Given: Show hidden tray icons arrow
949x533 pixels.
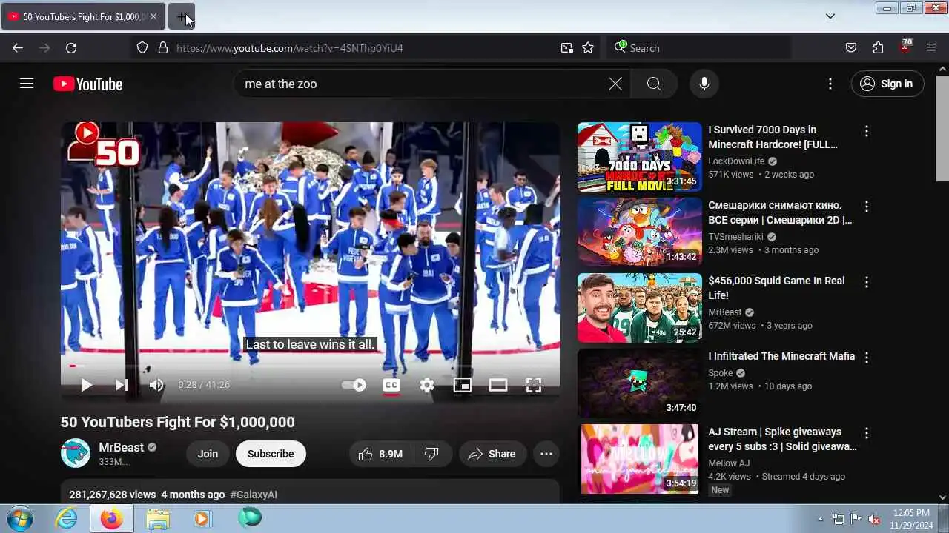Looking at the screenshot, I should coord(820,519).
